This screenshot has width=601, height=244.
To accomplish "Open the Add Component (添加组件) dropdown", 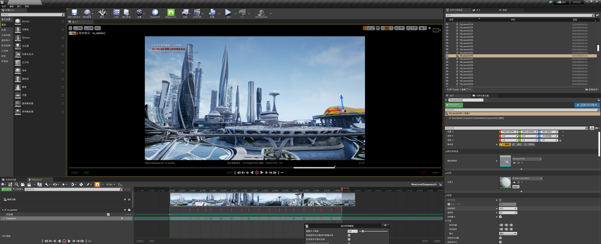I will click(x=454, y=105).
